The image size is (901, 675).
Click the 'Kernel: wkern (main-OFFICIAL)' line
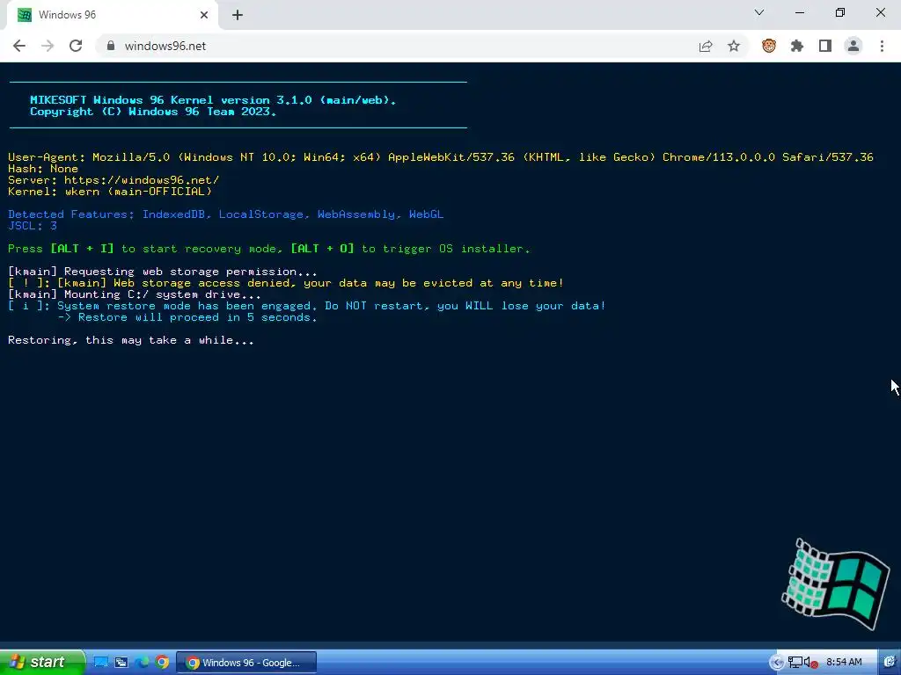click(x=110, y=192)
